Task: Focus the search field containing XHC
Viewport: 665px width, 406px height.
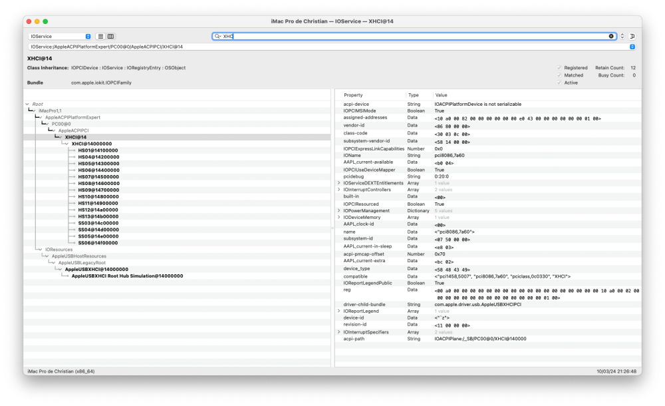Action: pos(415,37)
